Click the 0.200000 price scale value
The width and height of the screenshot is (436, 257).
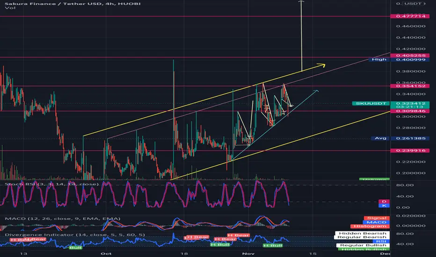pyautogui.click(x=411, y=173)
